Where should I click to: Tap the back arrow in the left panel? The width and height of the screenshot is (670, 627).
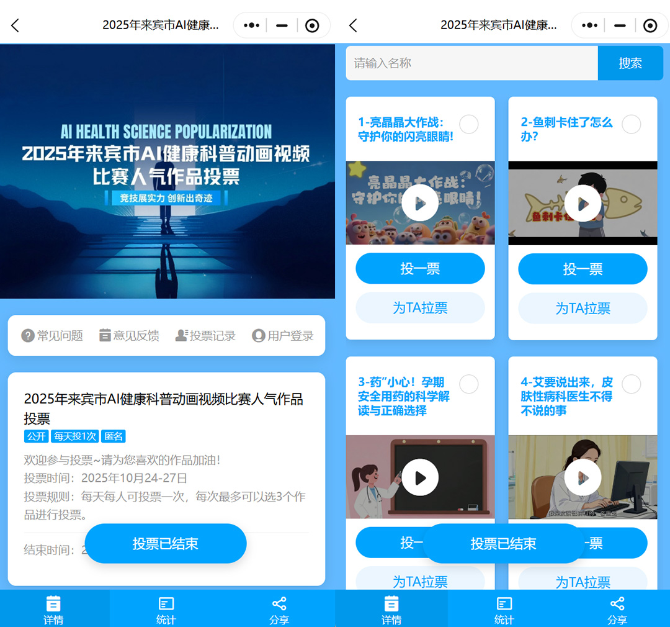[x=16, y=25]
